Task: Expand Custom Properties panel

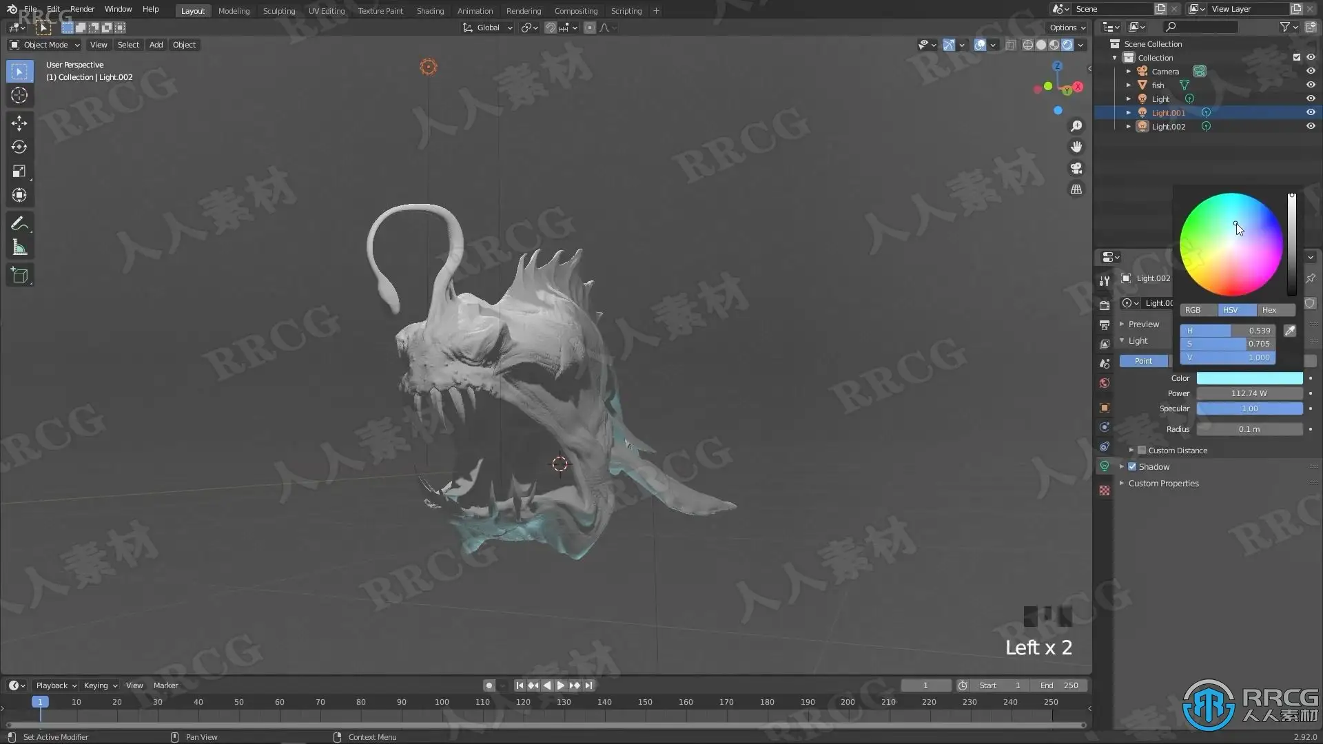Action: coord(1163,483)
